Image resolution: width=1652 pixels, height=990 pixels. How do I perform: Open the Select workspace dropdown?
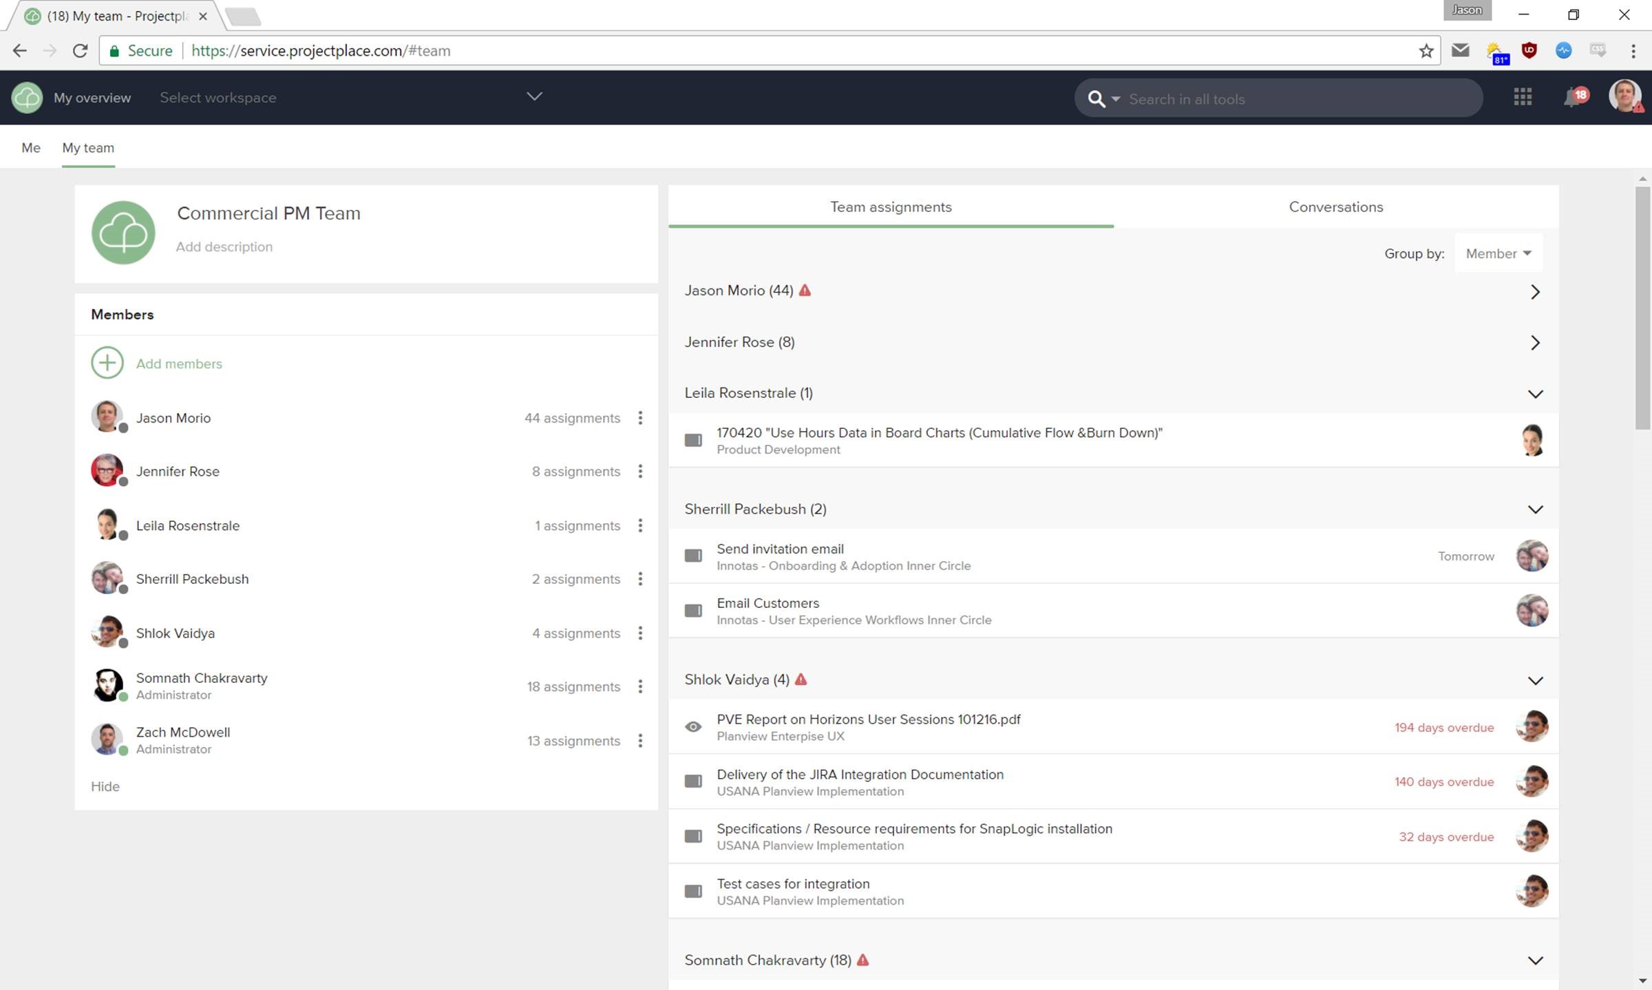(351, 97)
